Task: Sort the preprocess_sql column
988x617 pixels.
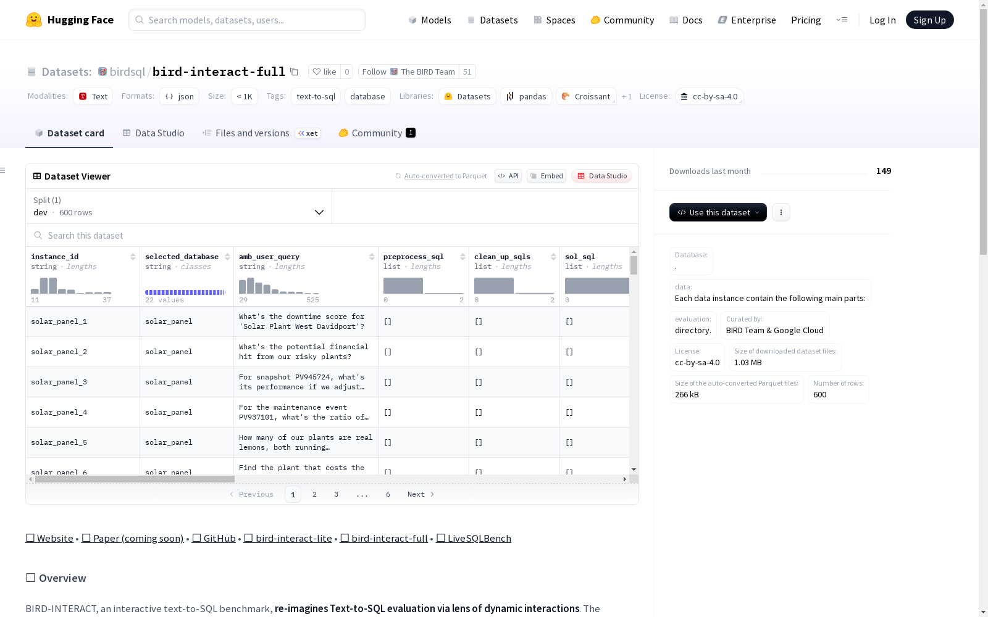Action: click(463, 257)
